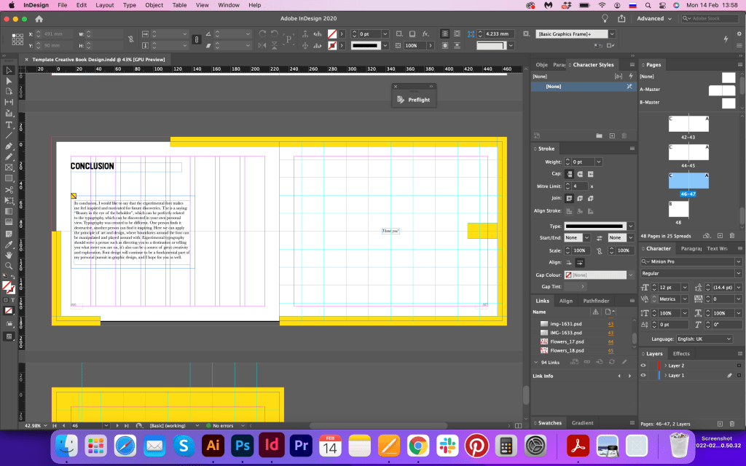Select the 44-45 spread thumbnail
This screenshot has height=466, width=746.
click(688, 152)
